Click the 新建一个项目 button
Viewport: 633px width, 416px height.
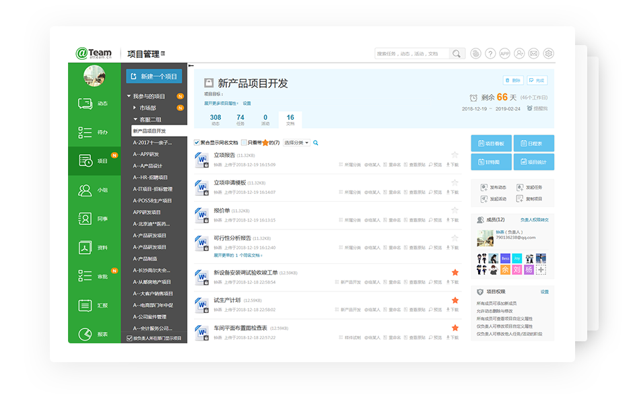click(x=154, y=77)
